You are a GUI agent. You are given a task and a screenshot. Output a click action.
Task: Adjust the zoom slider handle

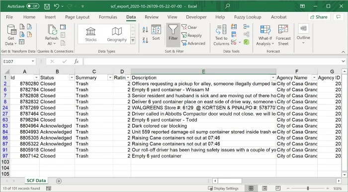(x=308, y=188)
